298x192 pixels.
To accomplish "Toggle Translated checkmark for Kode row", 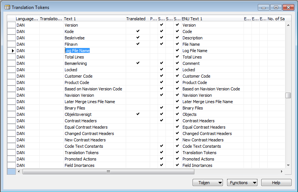I will (138, 31).
